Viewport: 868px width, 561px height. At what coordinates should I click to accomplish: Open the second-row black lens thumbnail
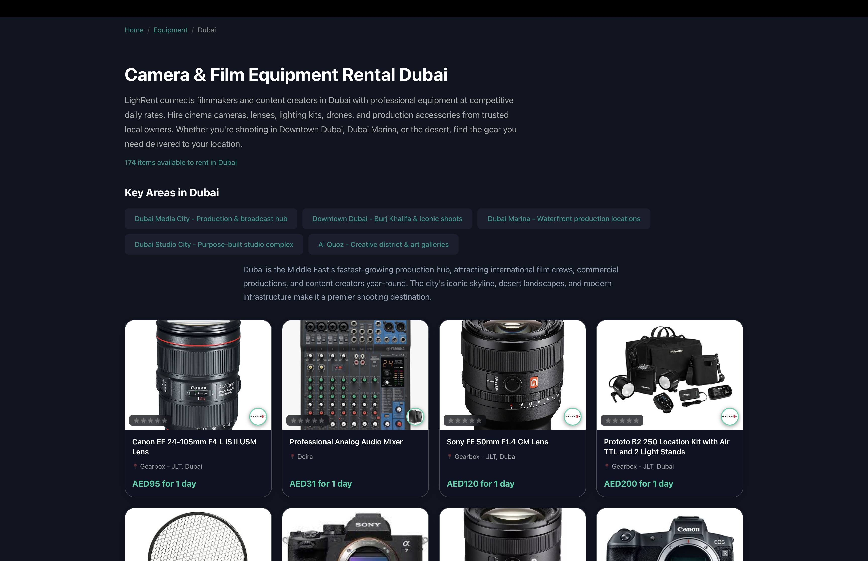[513, 534]
